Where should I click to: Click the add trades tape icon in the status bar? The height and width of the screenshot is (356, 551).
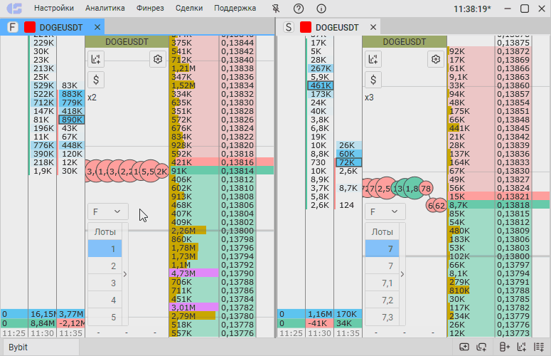tap(539, 347)
